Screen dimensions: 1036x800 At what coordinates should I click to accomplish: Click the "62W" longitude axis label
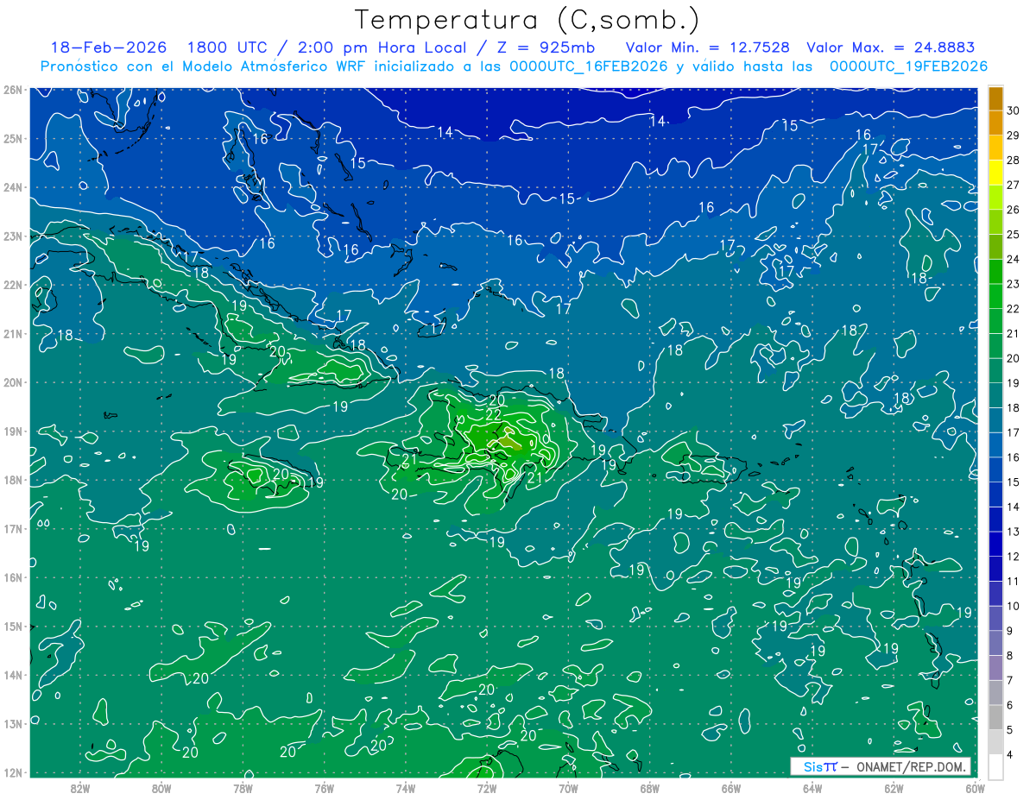click(x=894, y=788)
